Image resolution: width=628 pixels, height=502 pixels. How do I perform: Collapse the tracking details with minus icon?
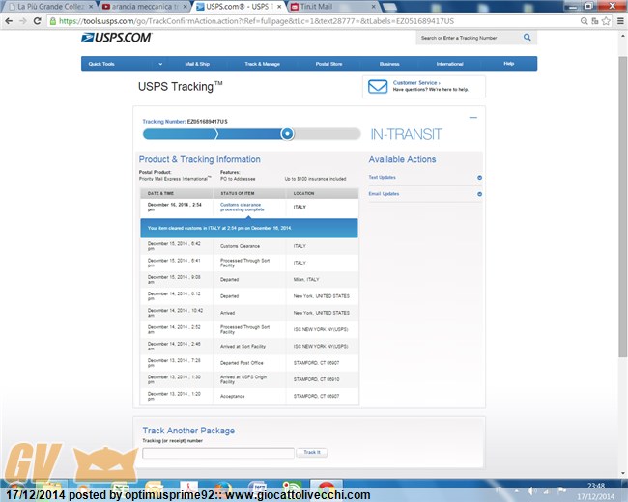[x=473, y=117]
